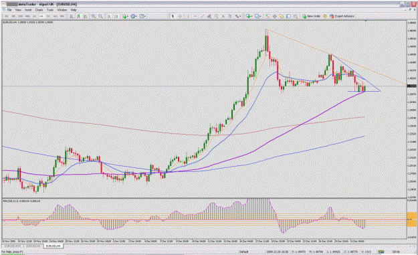This screenshot has height=255, width=418.
Task: Select the trendline drawing tool
Action: [x=203, y=16]
